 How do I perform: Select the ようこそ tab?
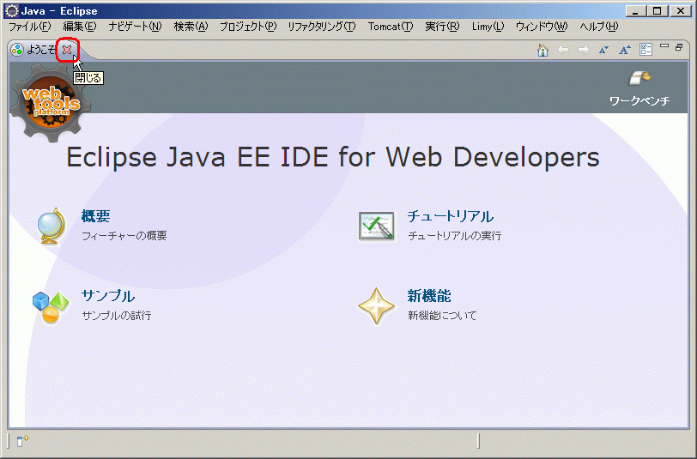(x=40, y=49)
